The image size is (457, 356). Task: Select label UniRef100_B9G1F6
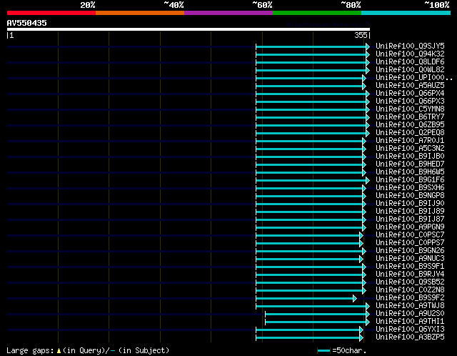[410, 180]
